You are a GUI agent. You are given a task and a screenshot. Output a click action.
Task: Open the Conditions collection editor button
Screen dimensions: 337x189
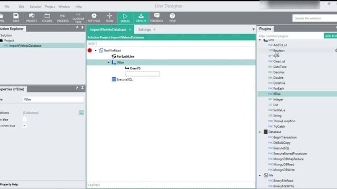point(81,113)
